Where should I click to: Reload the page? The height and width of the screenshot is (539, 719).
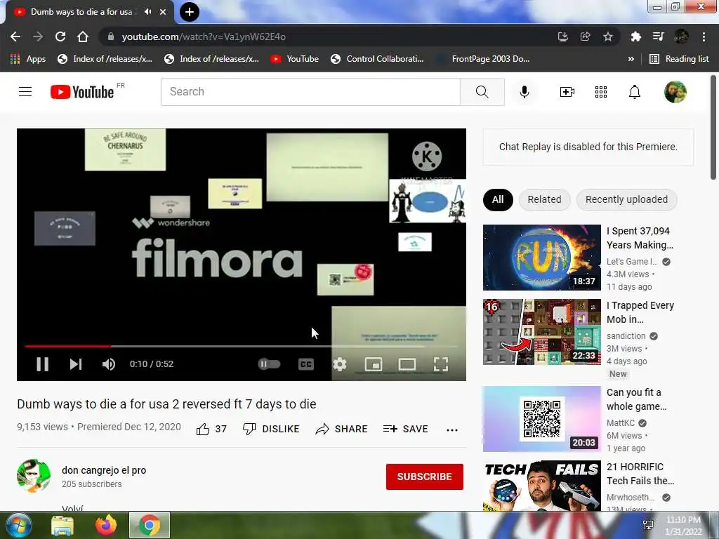click(x=60, y=36)
